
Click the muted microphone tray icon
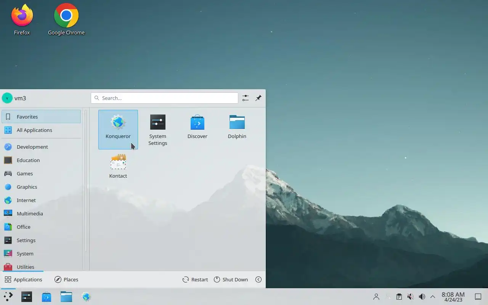(410, 297)
